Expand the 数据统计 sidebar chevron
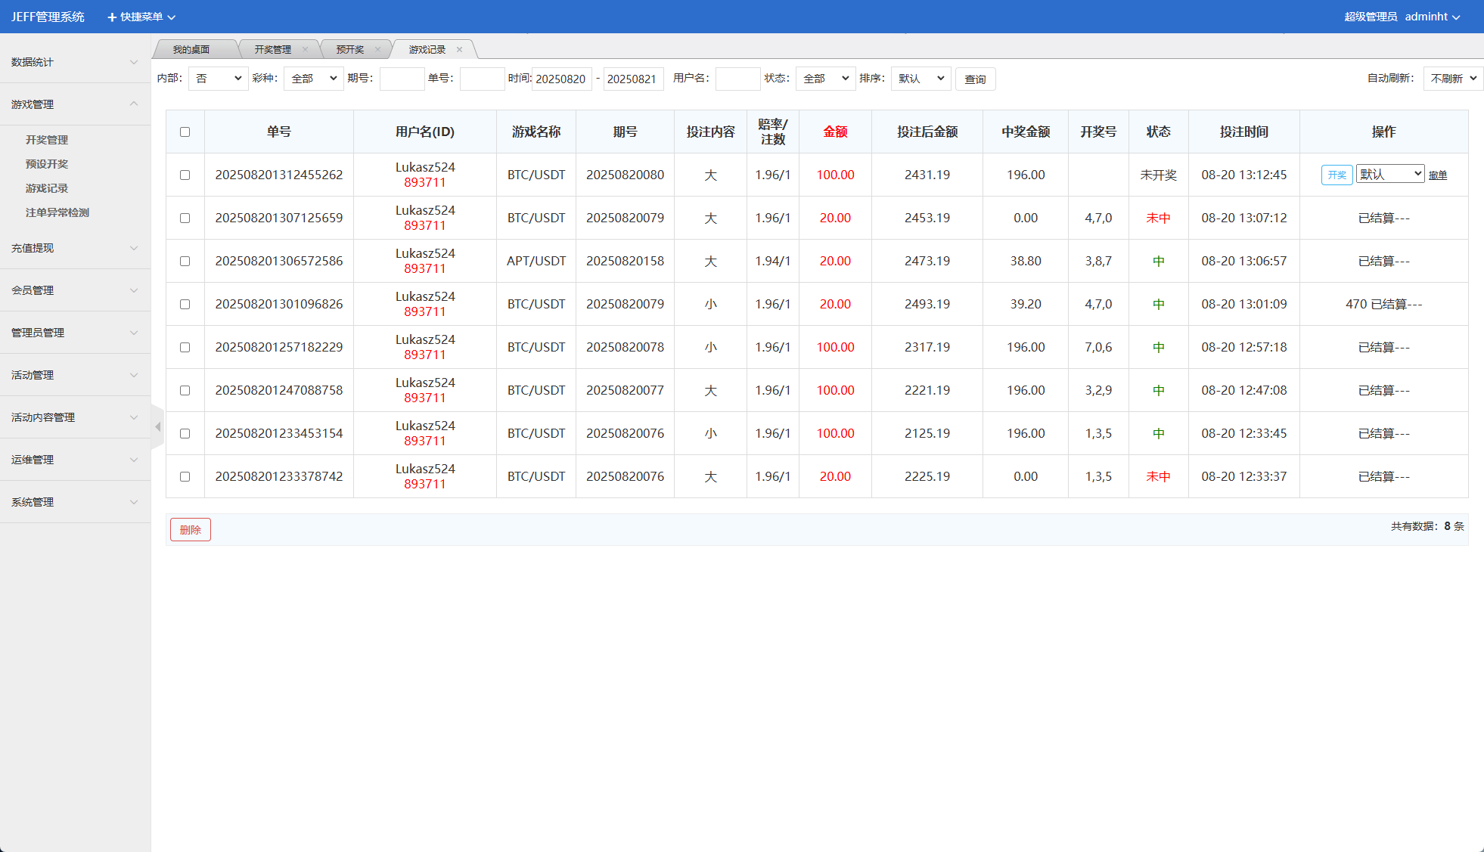 point(134,62)
